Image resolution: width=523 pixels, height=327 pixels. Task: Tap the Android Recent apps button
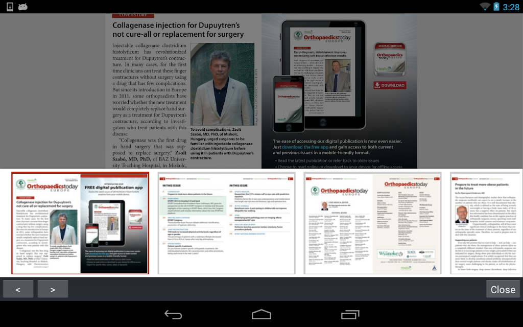[350, 314]
